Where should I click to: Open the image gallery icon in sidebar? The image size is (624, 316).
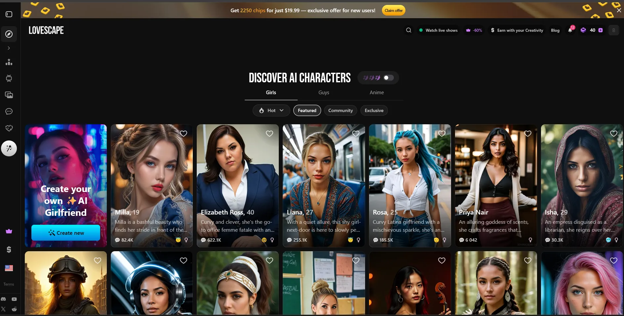pyautogui.click(x=9, y=95)
